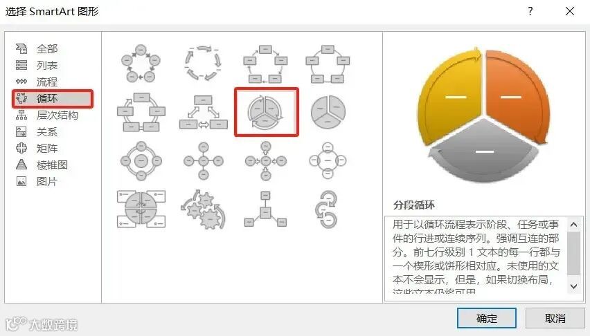Viewport: 590px width, 336px height.
Task: Select the Cycle Matrix layout thumbnail
Action: tap(141, 209)
